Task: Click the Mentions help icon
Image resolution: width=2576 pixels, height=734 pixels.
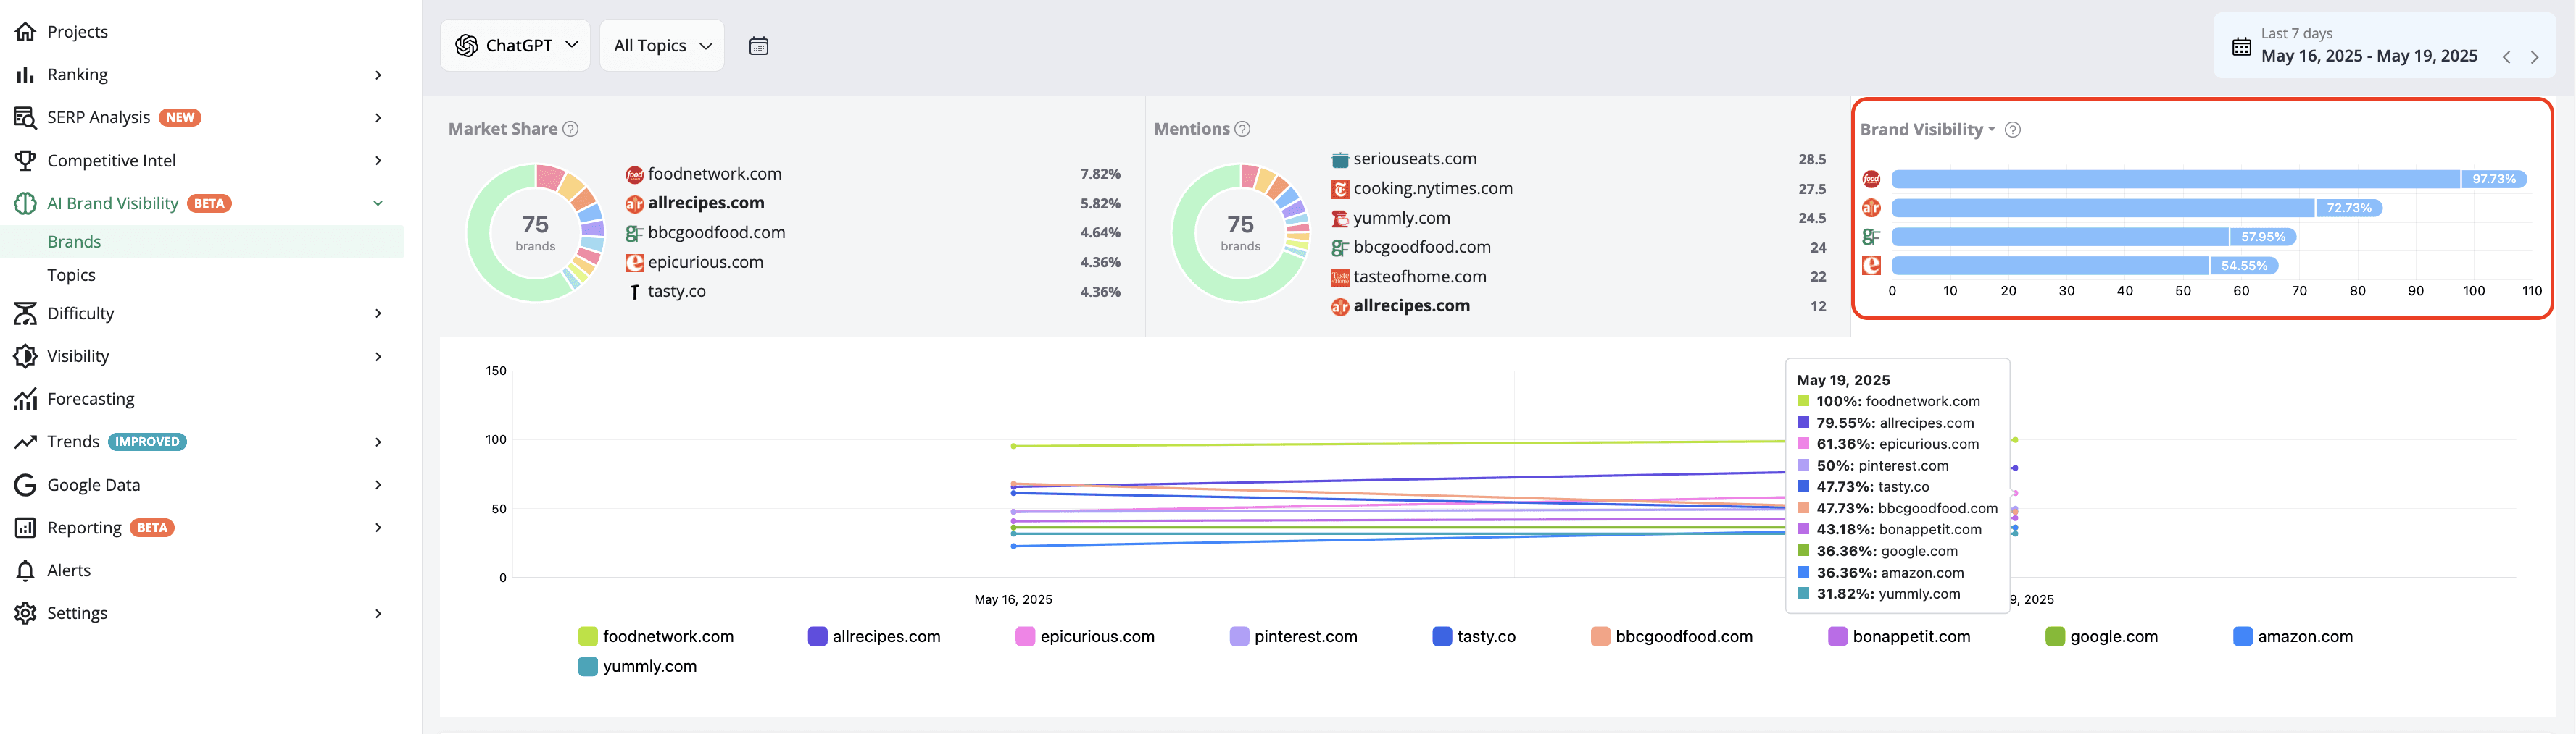Action: click(1242, 129)
